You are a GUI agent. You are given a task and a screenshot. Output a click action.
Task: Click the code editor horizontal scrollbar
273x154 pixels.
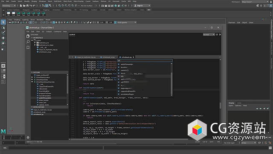click(129, 139)
